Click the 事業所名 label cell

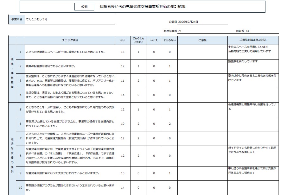16,19
